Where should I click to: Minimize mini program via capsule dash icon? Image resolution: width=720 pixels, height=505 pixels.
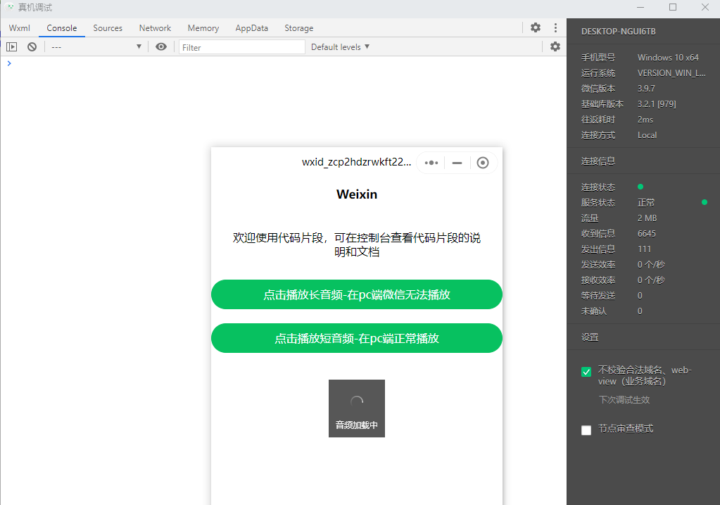457,163
